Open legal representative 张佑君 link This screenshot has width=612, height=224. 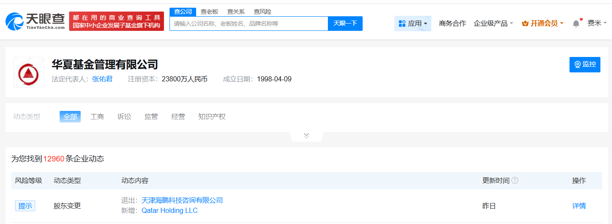coord(102,79)
